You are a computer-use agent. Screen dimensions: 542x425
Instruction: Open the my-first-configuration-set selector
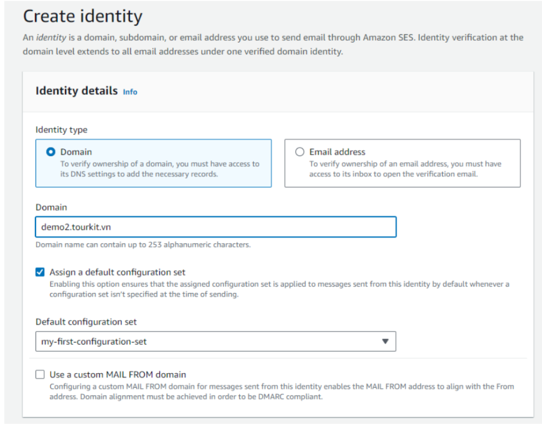coord(216,341)
